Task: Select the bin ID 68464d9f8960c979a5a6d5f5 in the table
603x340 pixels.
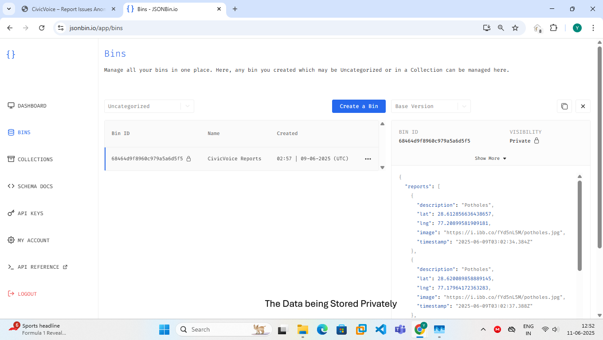Action: coord(147,158)
